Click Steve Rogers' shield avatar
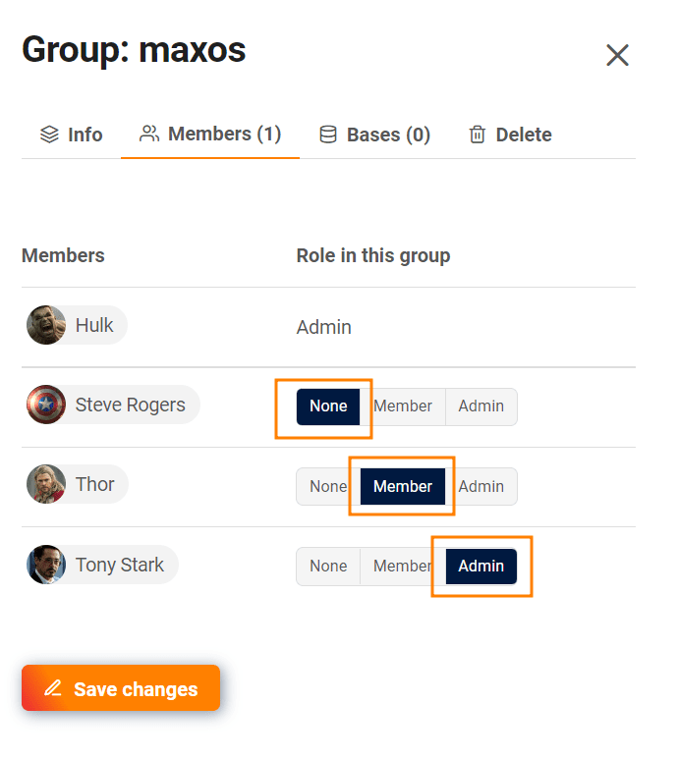Screen dimensions: 678x758 tap(46, 405)
